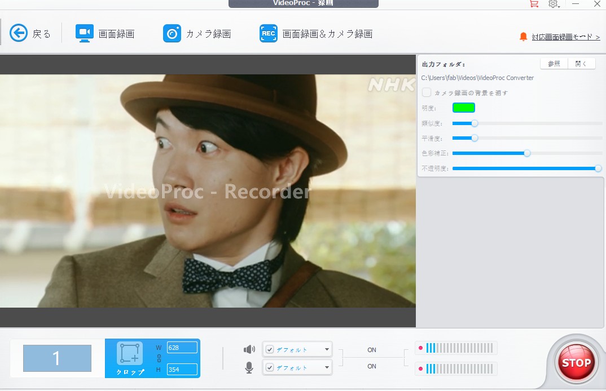Click the crop width field 628
Viewport: 606px width, 391px height.
182,348
